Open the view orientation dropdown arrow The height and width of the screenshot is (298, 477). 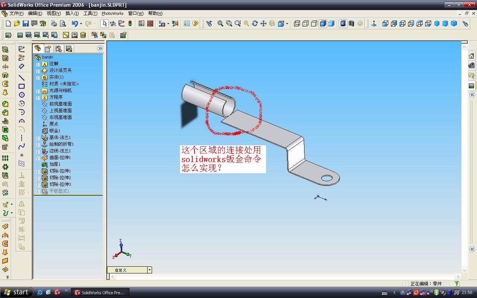[x=288, y=23]
